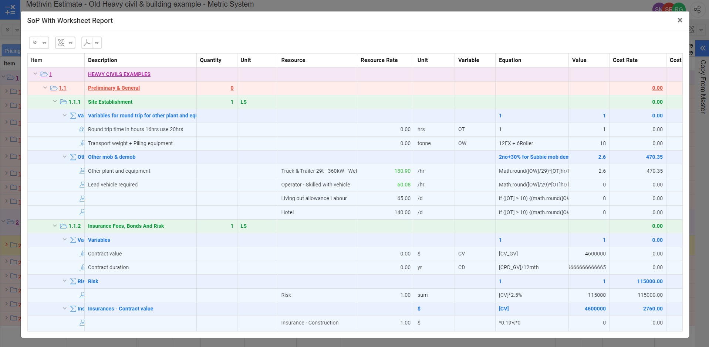Image resolution: width=709 pixels, height=347 pixels.
Task: Click the folder icon of item 1.1.2
Action: (64, 226)
